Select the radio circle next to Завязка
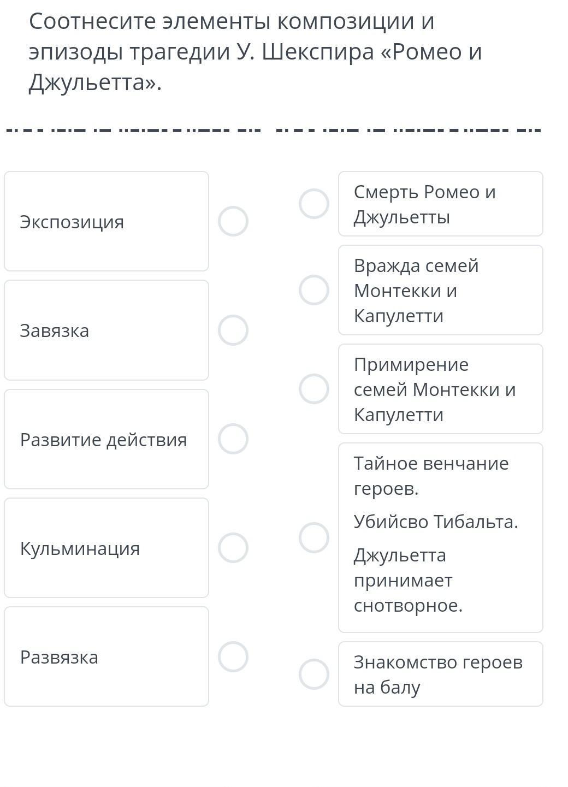The height and width of the screenshot is (787, 568). [233, 330]
